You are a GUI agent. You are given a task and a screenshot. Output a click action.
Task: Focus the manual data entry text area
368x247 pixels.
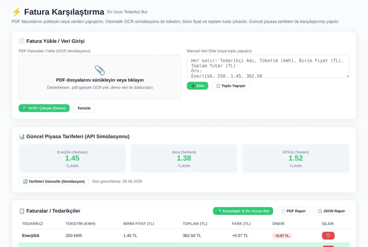pos(268,66)
